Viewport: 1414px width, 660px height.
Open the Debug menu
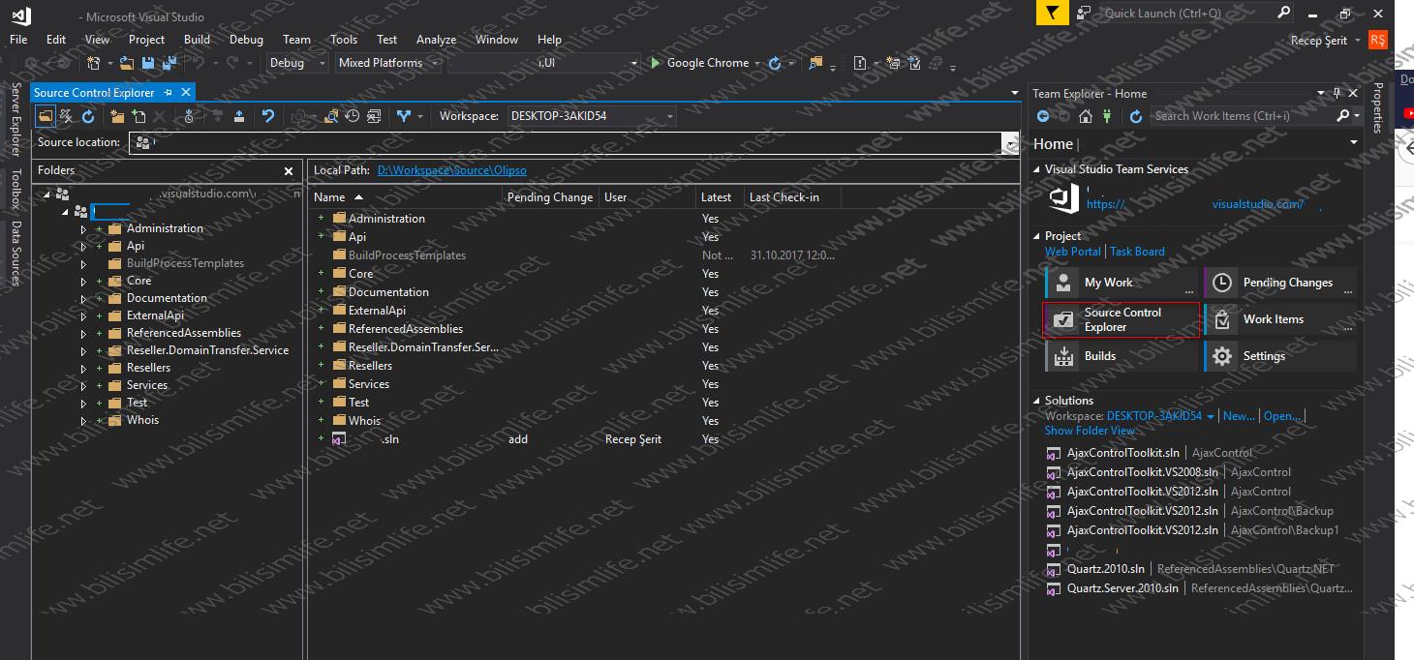[x=246, y=40]
